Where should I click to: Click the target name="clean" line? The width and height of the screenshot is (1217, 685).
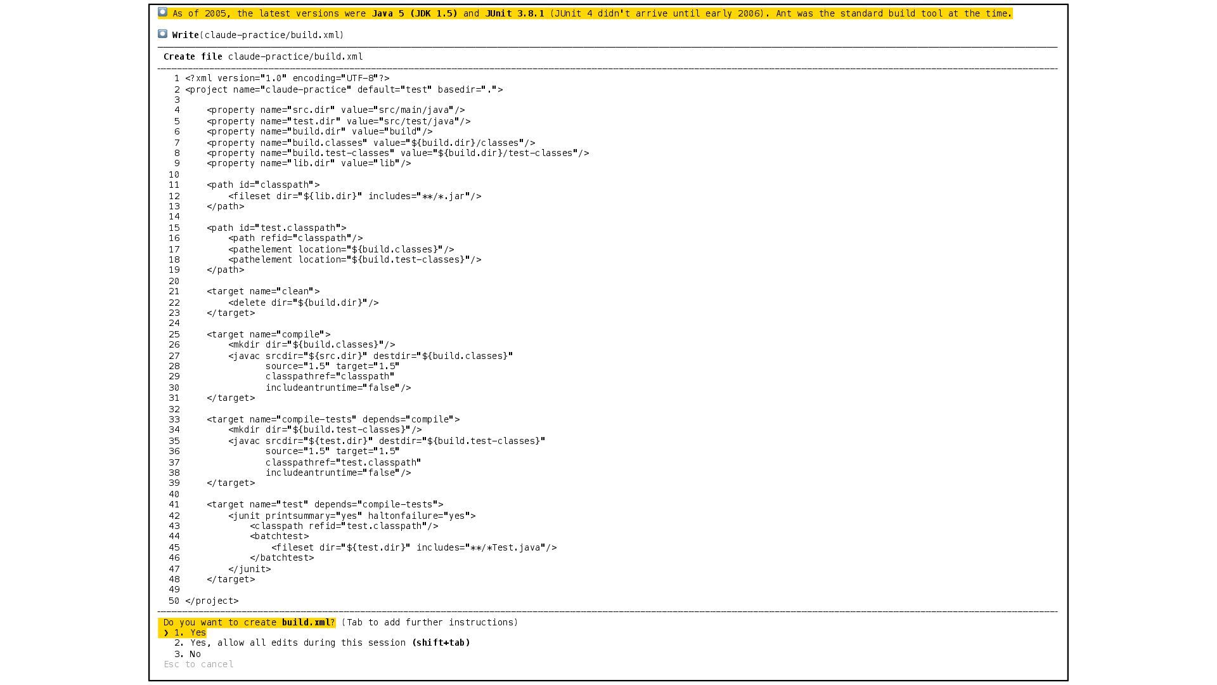click(263, 291)
